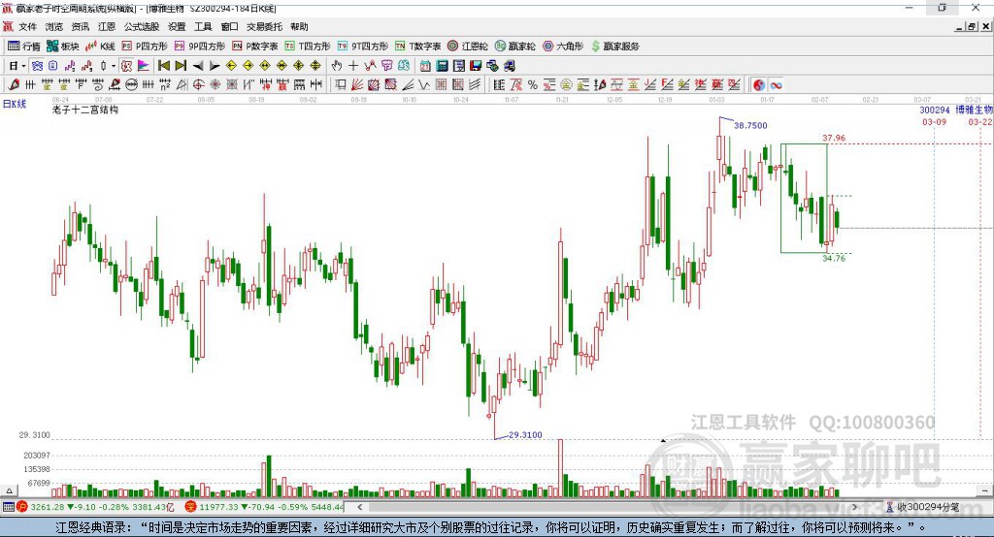Click the Shenzhen index 11977.33 status entry

coord(264,507)
